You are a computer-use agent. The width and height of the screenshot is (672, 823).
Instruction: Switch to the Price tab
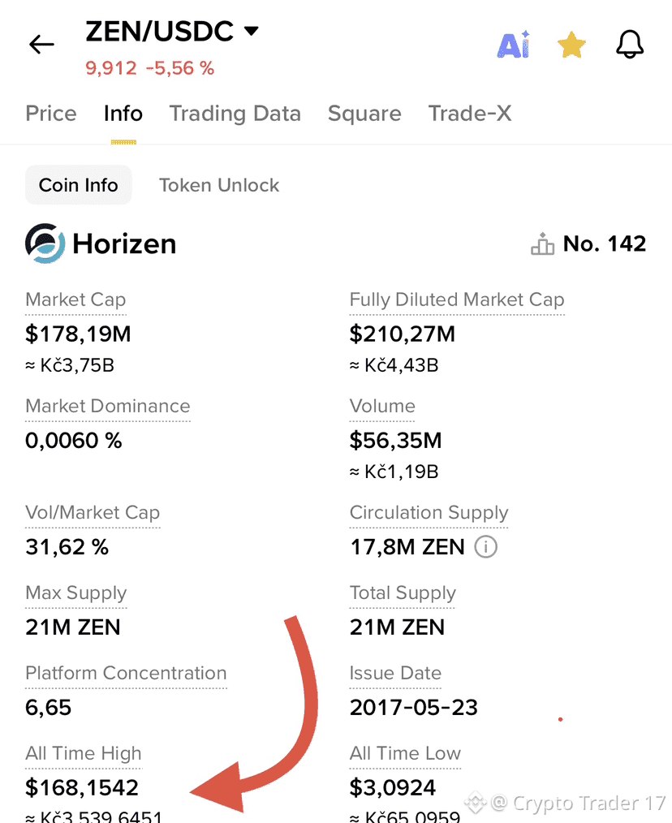tap(50, 114)
